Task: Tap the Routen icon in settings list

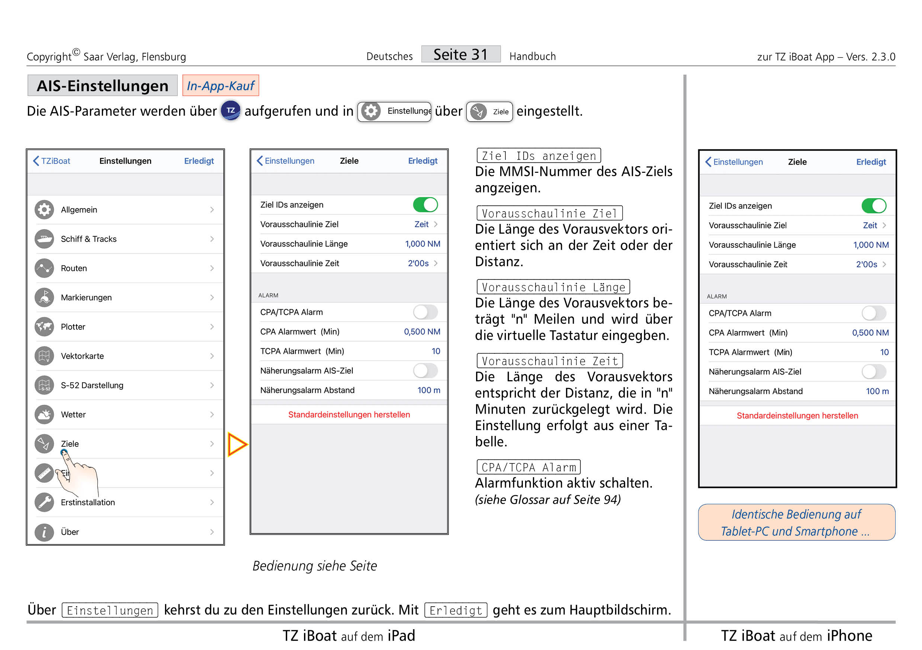Action: tap(44, 269)
